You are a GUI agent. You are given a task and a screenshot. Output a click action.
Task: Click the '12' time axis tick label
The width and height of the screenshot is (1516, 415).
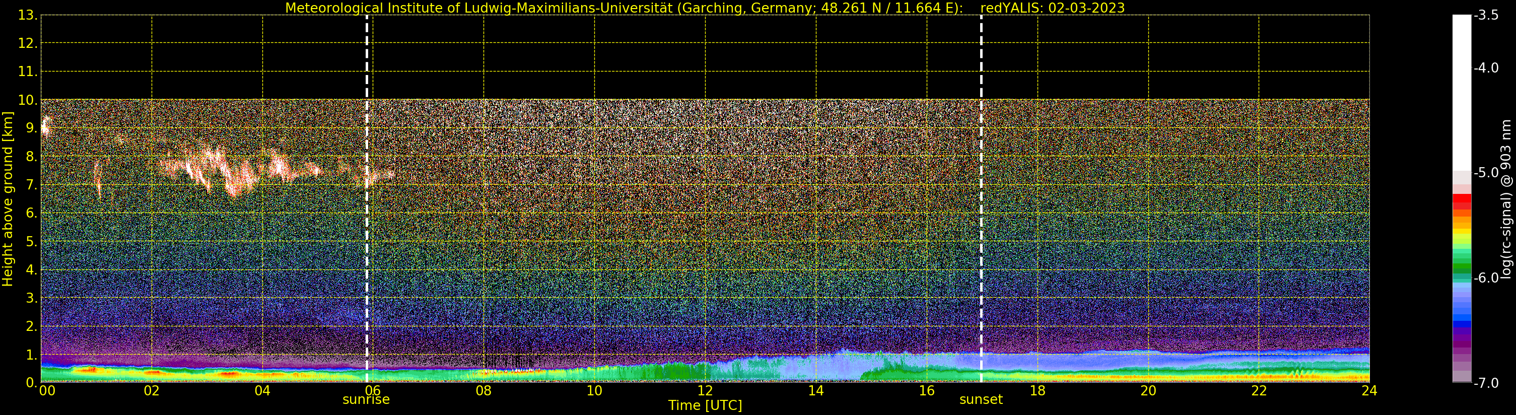pyautogui.click(x=705, y=391)
